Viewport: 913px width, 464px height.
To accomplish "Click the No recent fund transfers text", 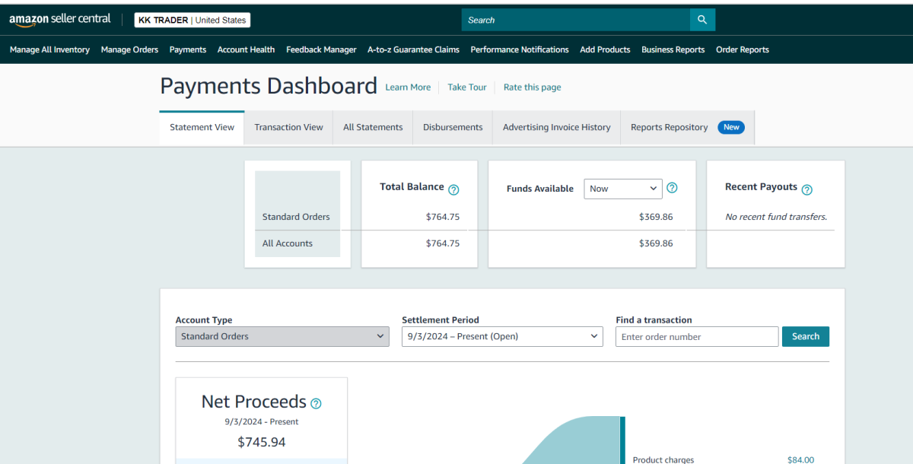I will [x=776, y=217].
